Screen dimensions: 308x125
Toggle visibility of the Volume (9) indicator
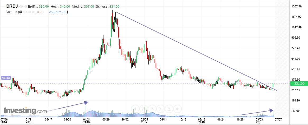pos(25,12)
